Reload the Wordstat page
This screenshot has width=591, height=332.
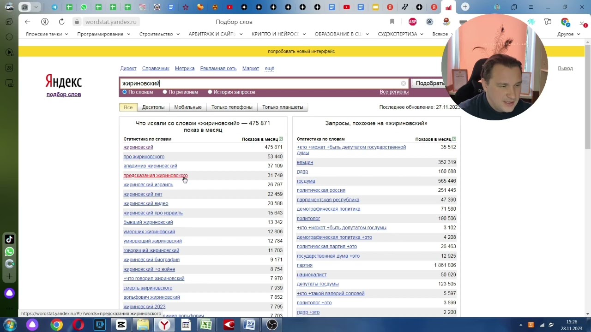(61, 22)
